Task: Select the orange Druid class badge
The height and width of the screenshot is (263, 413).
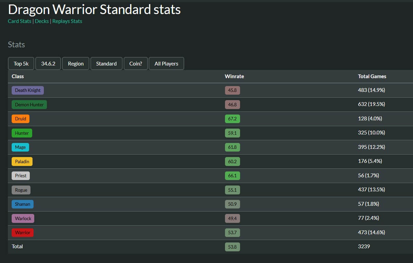Action: pyautogui.click(x=21, y=119)
